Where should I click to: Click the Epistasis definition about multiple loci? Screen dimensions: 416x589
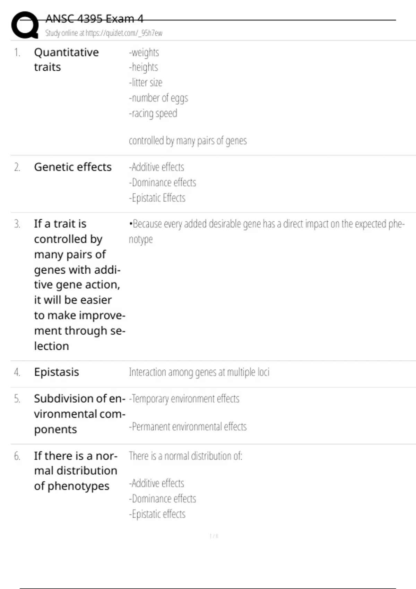point(199,372)
